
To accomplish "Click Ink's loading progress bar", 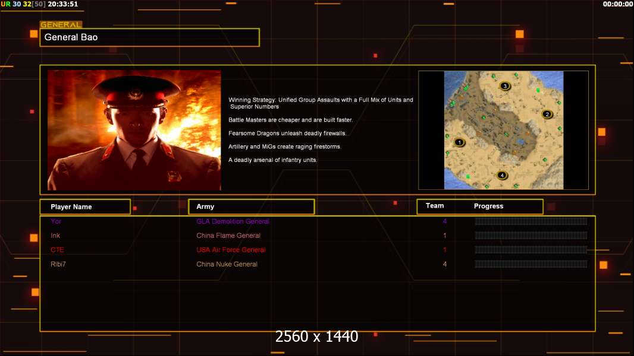I will click(531, 236).
